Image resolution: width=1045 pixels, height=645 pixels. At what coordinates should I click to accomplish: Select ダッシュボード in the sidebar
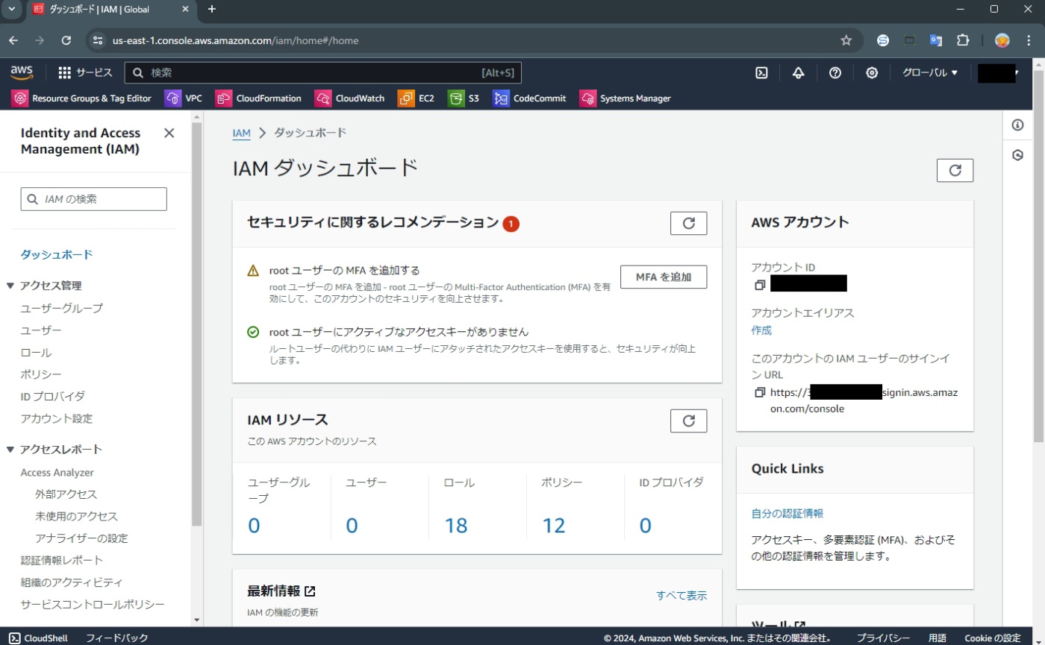click(x=57, y=254)
